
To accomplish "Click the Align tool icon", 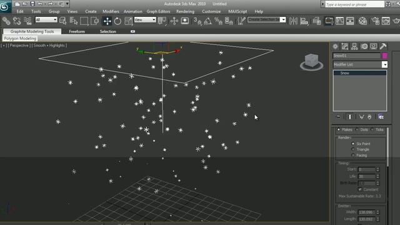I will [x=304, y=21].
